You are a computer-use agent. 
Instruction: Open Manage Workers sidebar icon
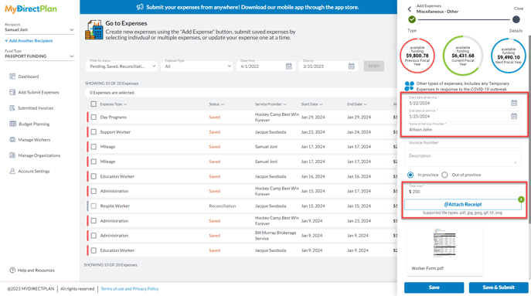(12, 140)
